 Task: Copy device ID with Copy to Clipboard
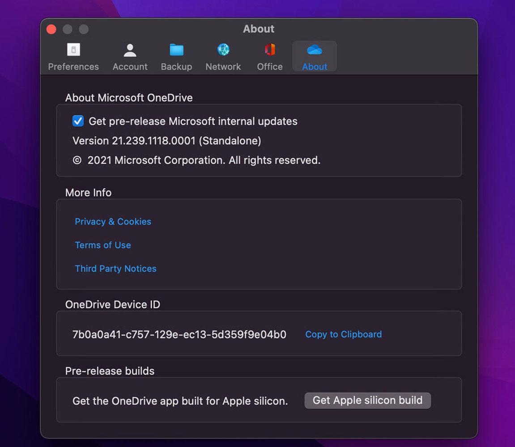point(344,334)
